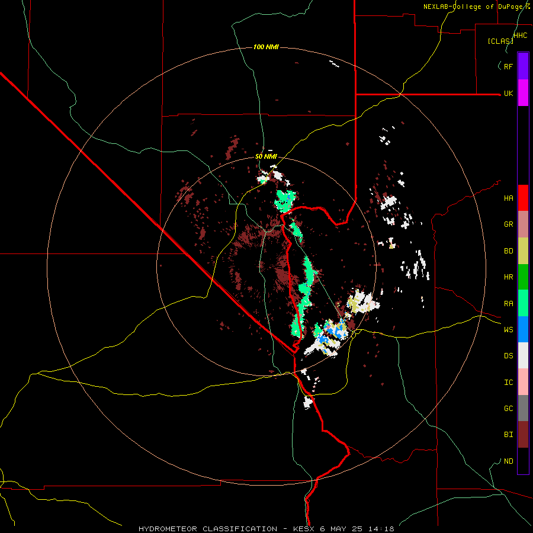Select the GR graupel legend color block

(x=523, y=224)
